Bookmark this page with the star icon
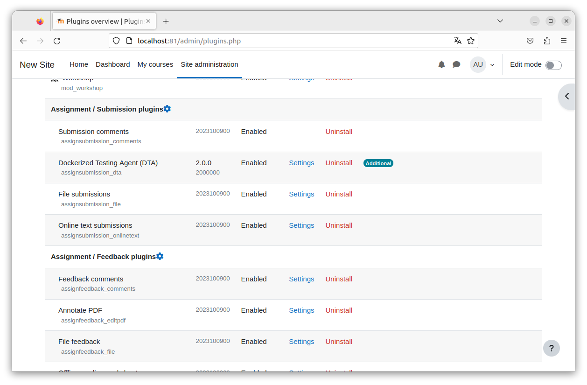Image resolution: width=587 pixels, height=385 pixels. coord(471,41)
